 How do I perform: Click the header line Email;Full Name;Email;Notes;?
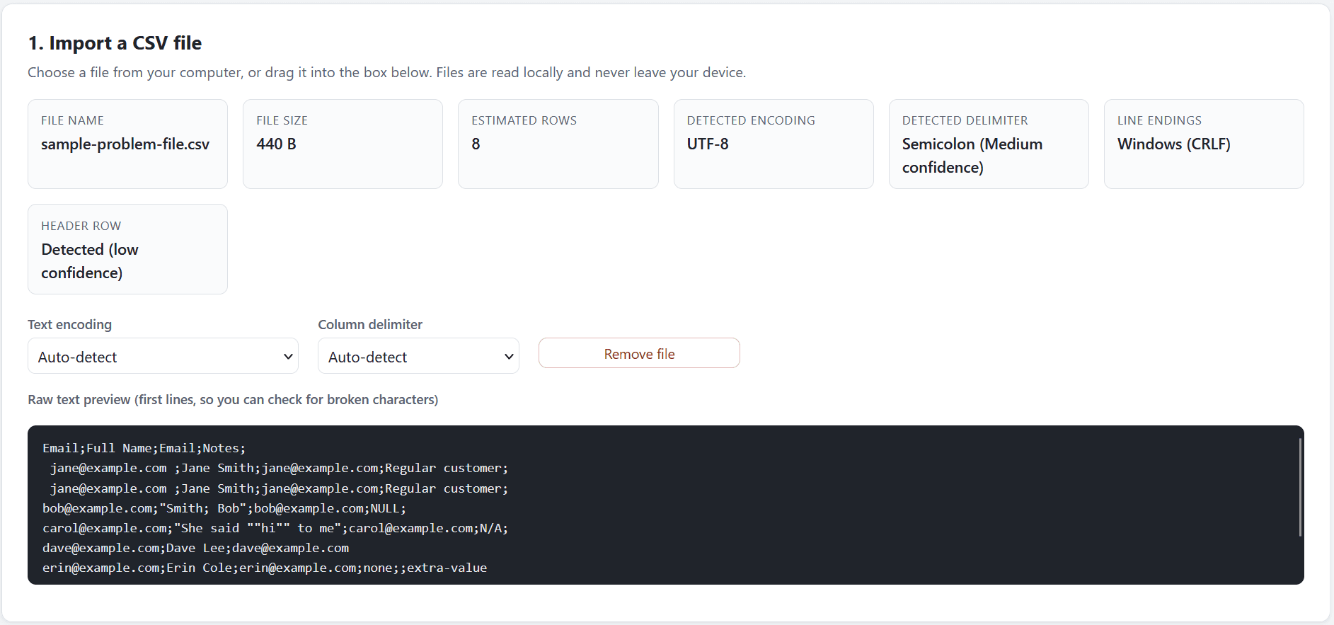pos(144,448)
